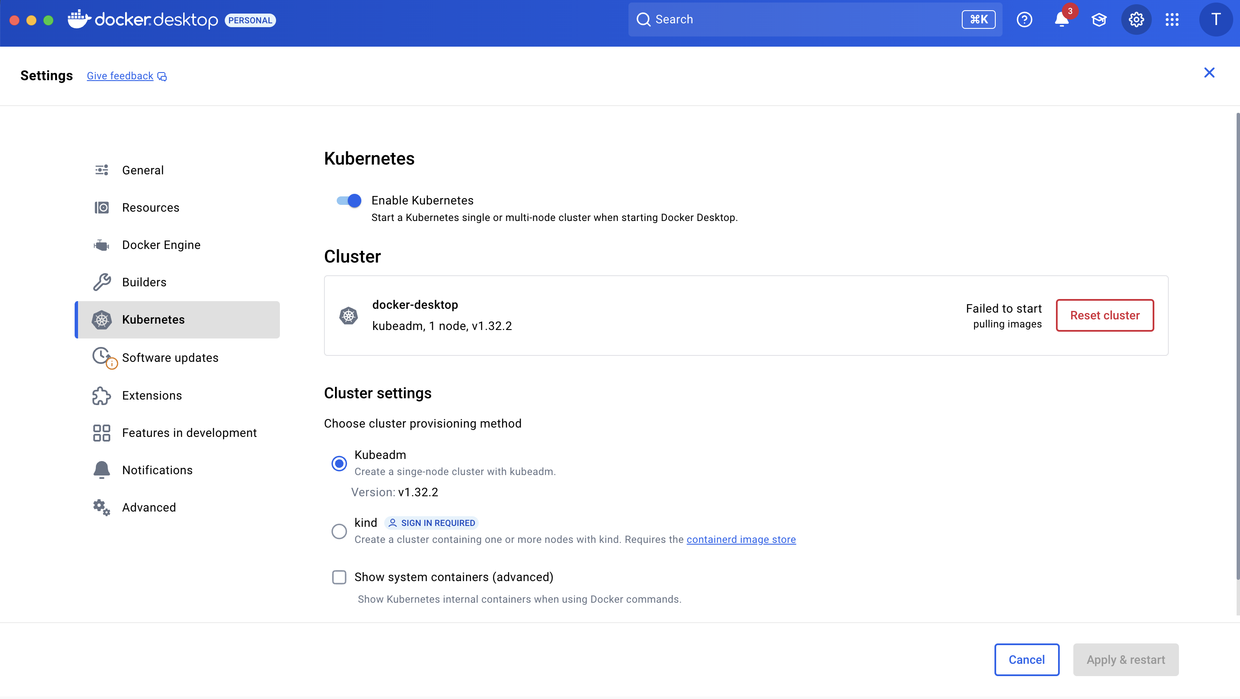This screenshot has height=699, width=1240.
Task: Click the ⌘K shortcut badge
Action: click(x=979, y=19)
